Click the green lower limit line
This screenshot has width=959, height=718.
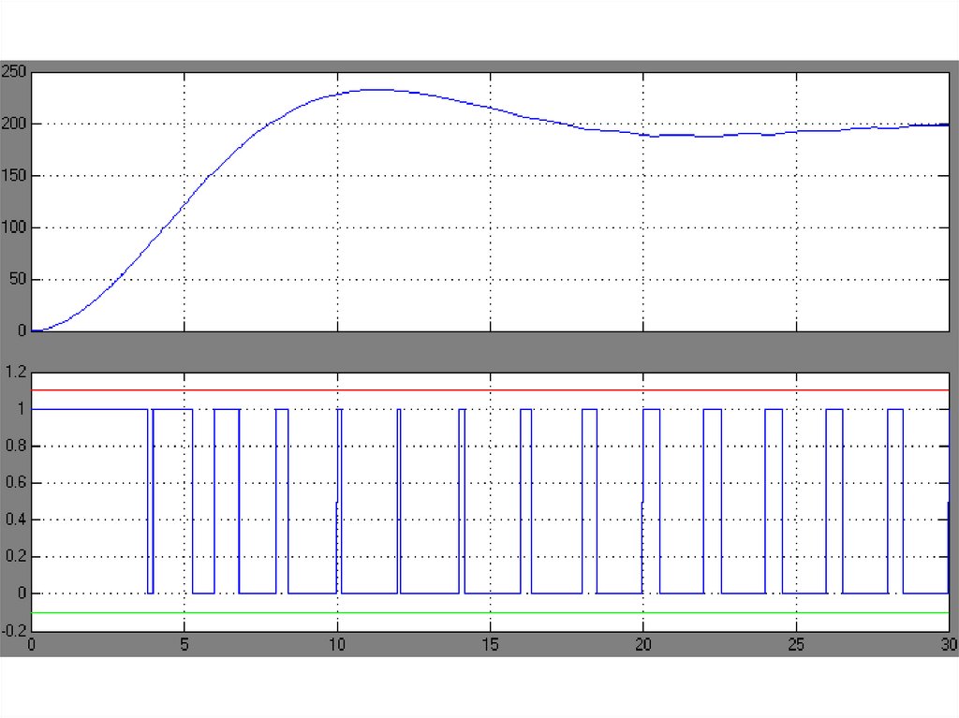(487, 612)
